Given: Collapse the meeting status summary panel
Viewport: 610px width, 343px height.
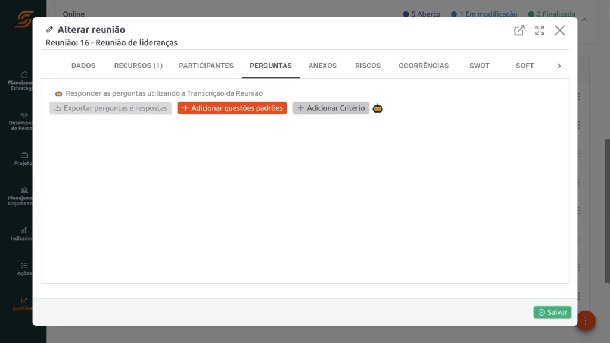Looking at the screenshot, I should point(584,19).
